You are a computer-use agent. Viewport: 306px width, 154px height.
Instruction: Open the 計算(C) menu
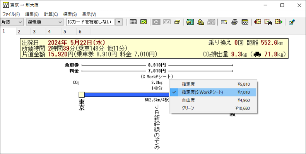[x=51, y=14]
